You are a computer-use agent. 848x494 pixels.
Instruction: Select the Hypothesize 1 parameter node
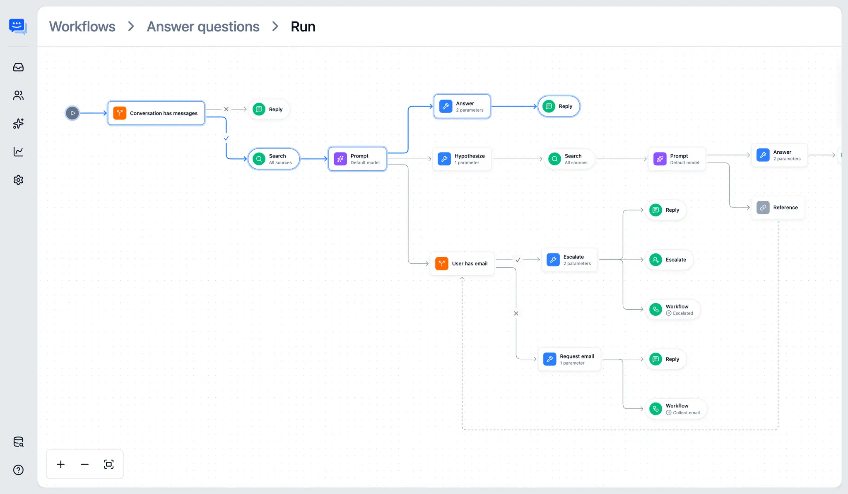[462, 159]
